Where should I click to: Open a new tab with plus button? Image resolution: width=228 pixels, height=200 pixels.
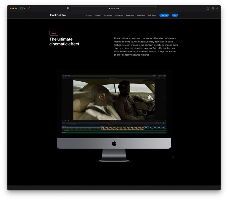click(217, 8)
